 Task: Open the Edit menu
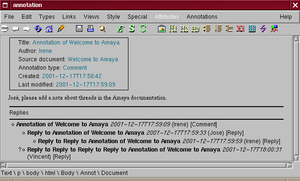click(26, 17)
